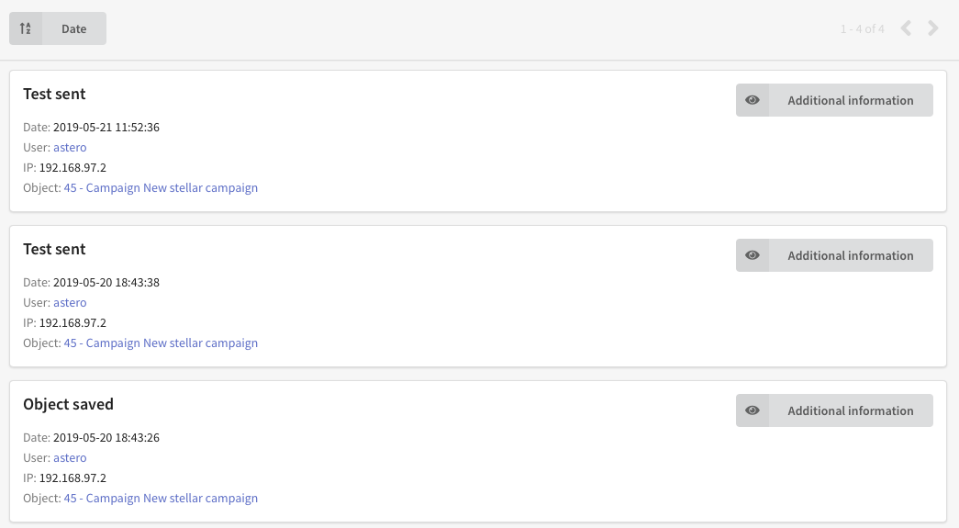Click the Object saved heading

pos(69,404)
